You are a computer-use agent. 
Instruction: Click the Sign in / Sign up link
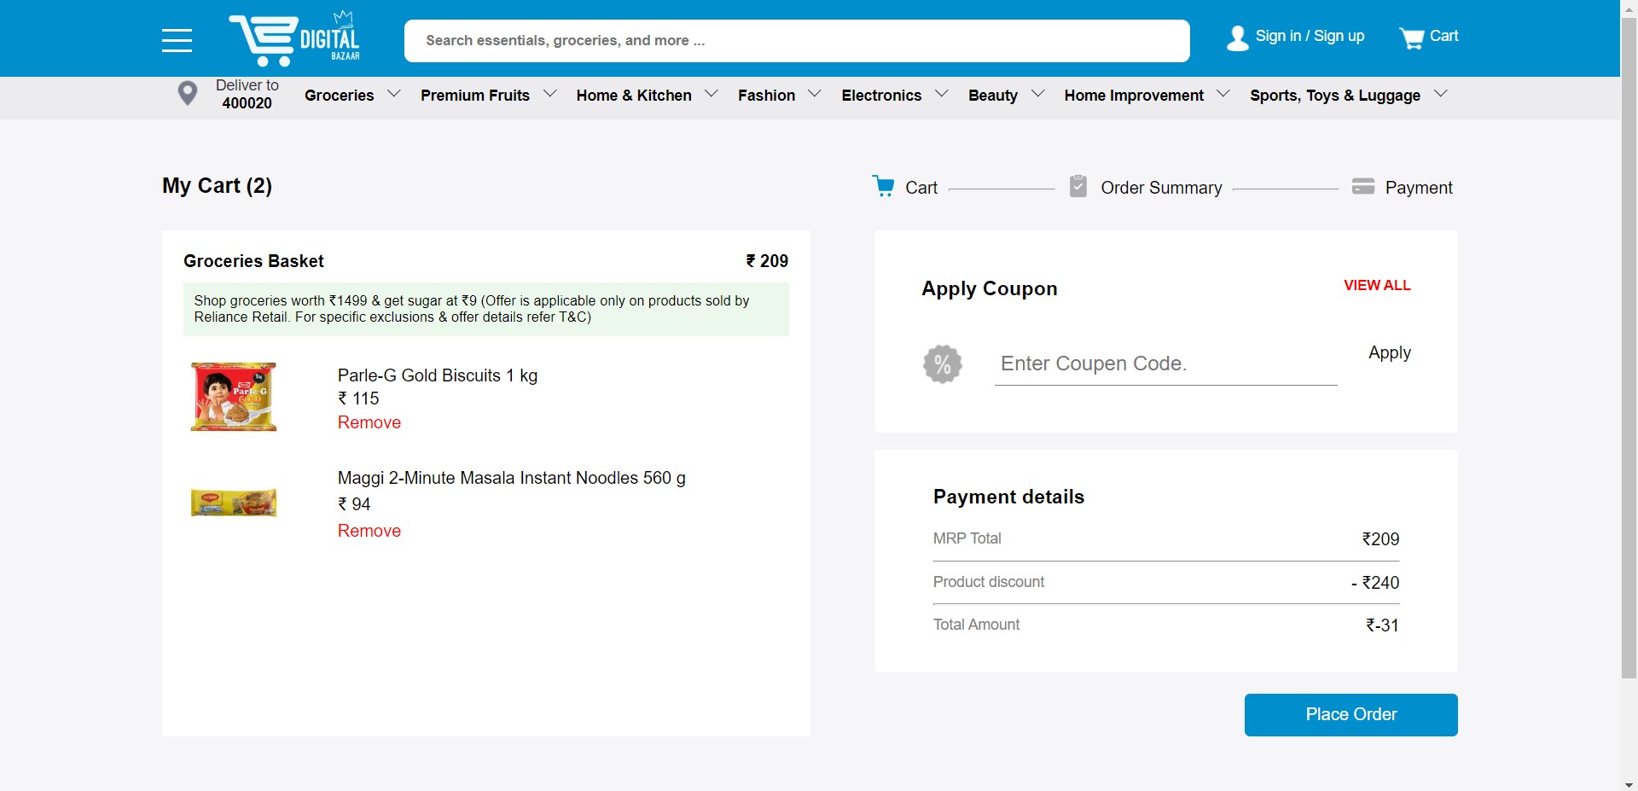click(x=1310, y=36)
